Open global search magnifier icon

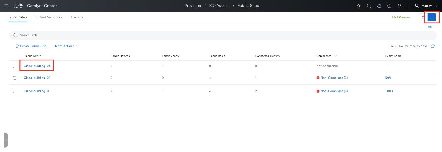369,6
